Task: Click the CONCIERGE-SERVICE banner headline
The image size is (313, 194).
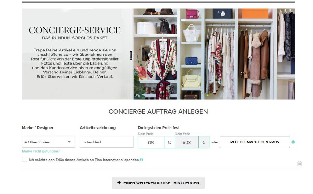Action: click(75, 30)
